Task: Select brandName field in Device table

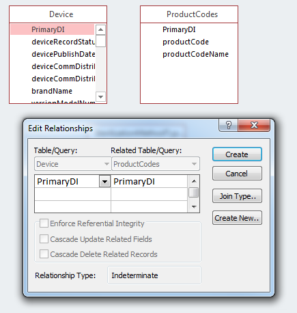Action: (52, 91)
